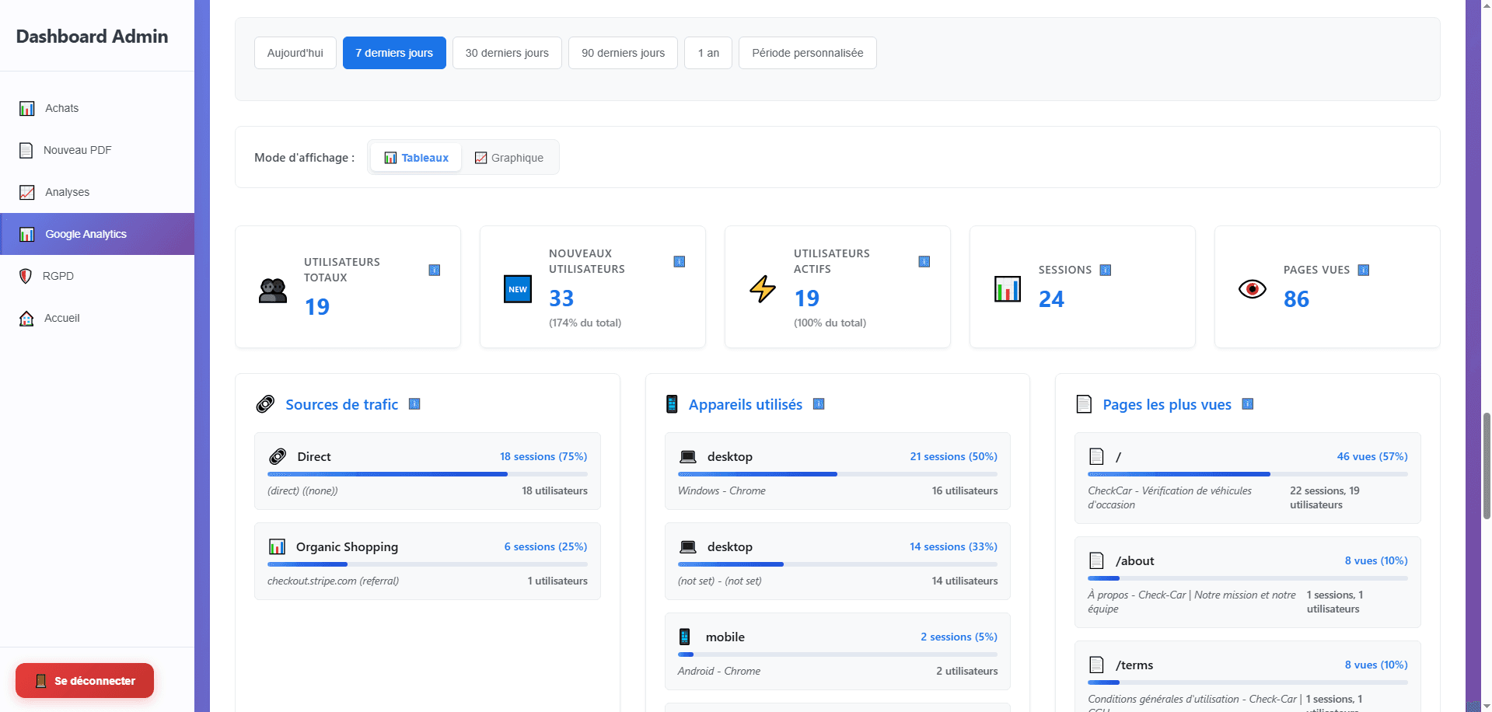Viewport: 1492px width, 712px height.
Task: Switch display mode to Graphique
Action: tap(509, 158)
